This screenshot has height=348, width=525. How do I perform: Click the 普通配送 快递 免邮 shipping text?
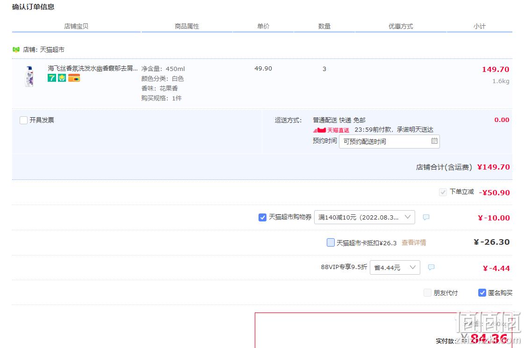[339, 120]
